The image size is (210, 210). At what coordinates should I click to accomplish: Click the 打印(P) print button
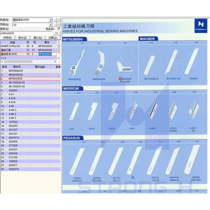8,38
